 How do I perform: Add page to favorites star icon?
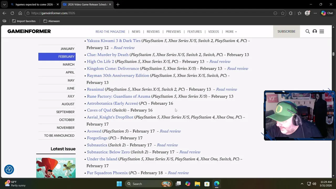click(283, 13)
